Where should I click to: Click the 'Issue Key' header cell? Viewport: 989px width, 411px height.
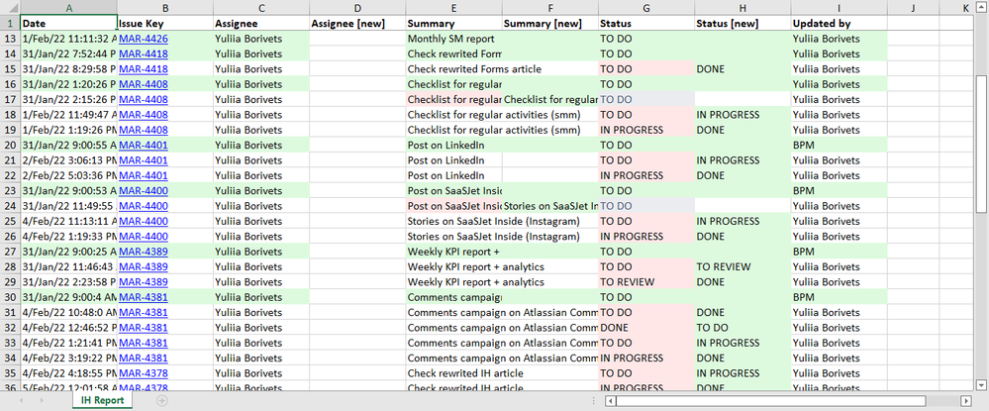pos(165,24)
